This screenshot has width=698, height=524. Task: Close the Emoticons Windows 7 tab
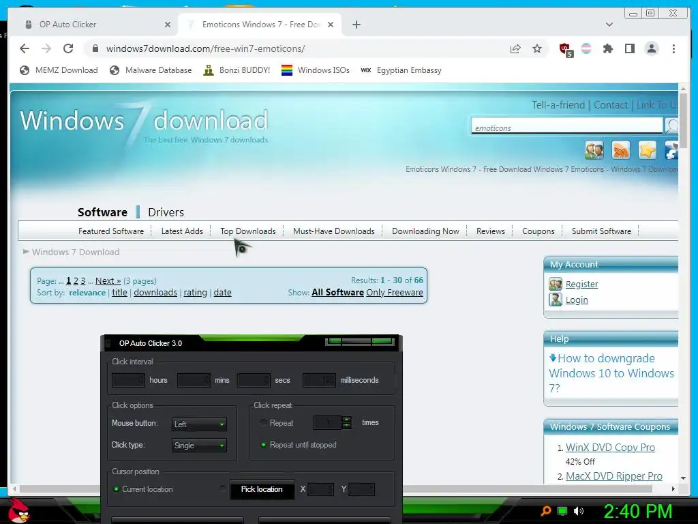point(331,25)
